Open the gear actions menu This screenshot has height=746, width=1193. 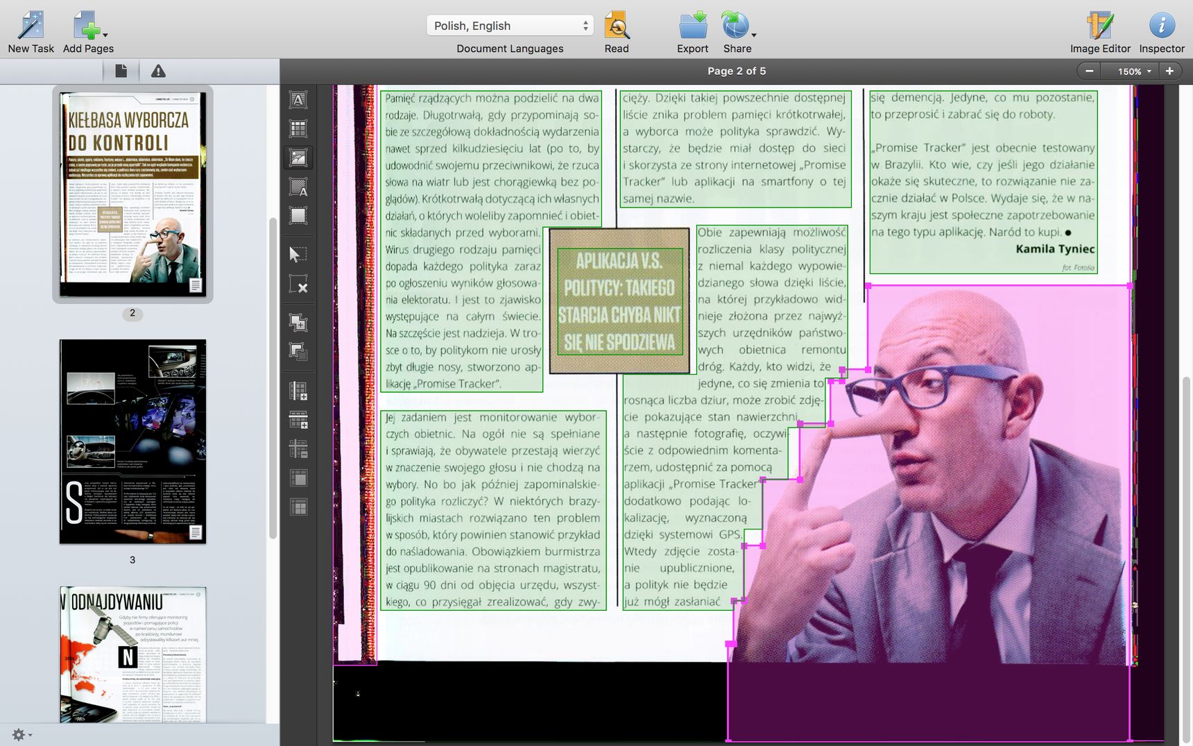22,734
